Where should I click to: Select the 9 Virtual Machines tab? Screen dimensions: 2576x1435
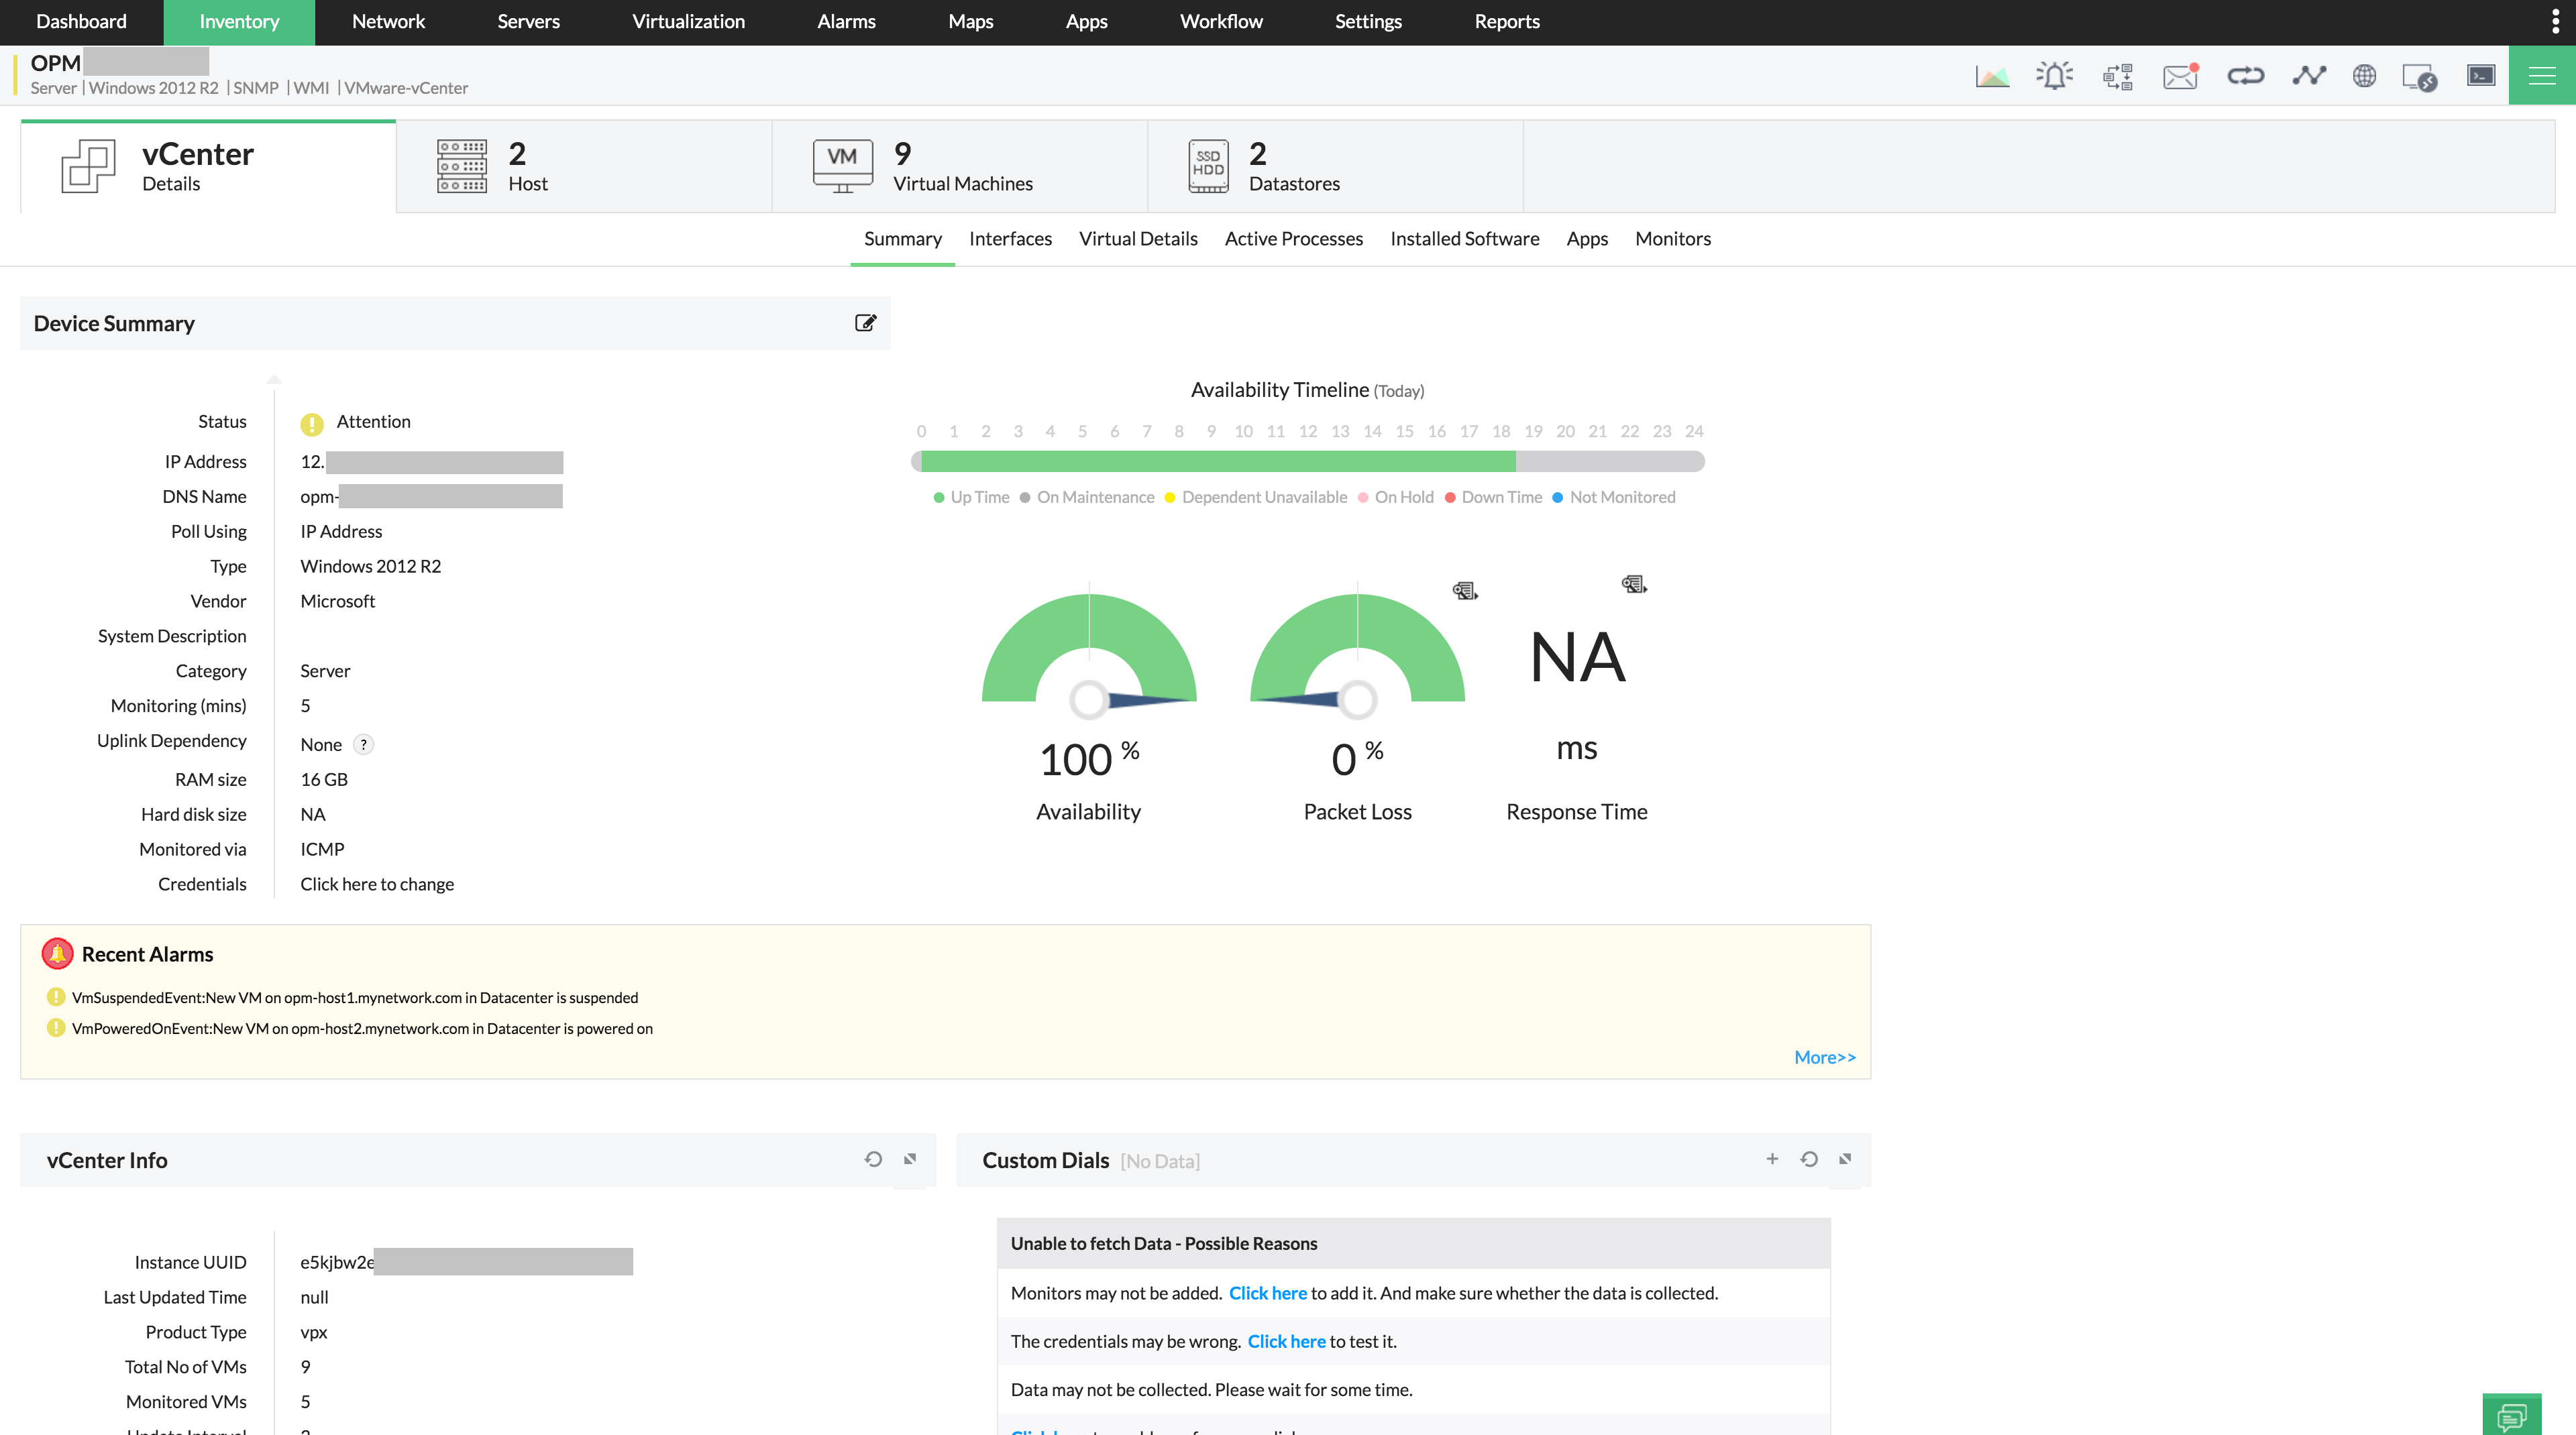coord(959,167)
